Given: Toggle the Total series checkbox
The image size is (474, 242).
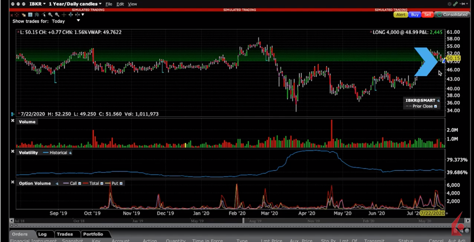Looking at the screenshot, I should coord(102,183).
